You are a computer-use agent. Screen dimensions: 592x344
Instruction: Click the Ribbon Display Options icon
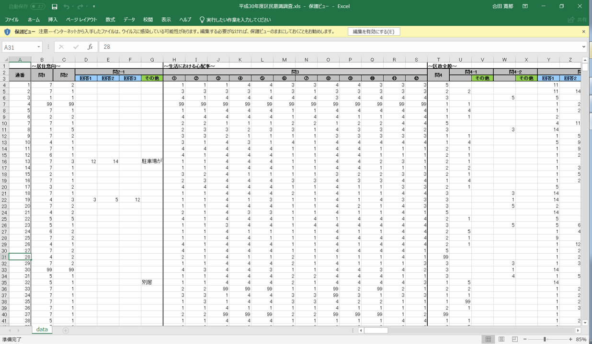pyautogui.click(x=525, y=6)
